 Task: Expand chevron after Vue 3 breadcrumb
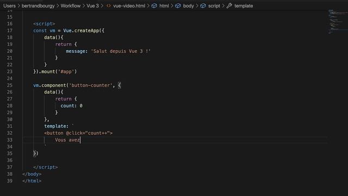[102, 6]
